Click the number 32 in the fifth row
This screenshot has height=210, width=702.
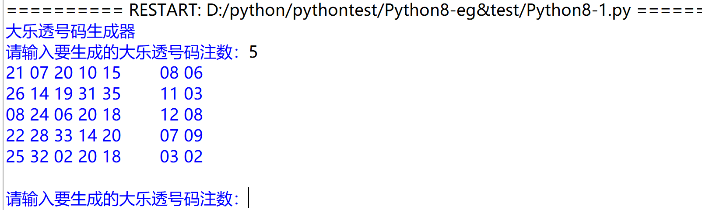point(39,157)
